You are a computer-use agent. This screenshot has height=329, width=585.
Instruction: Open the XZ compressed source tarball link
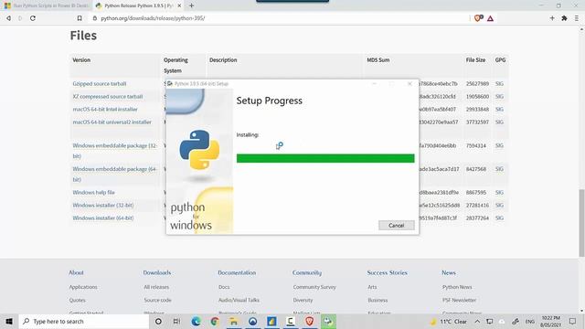tap(108, 96)
